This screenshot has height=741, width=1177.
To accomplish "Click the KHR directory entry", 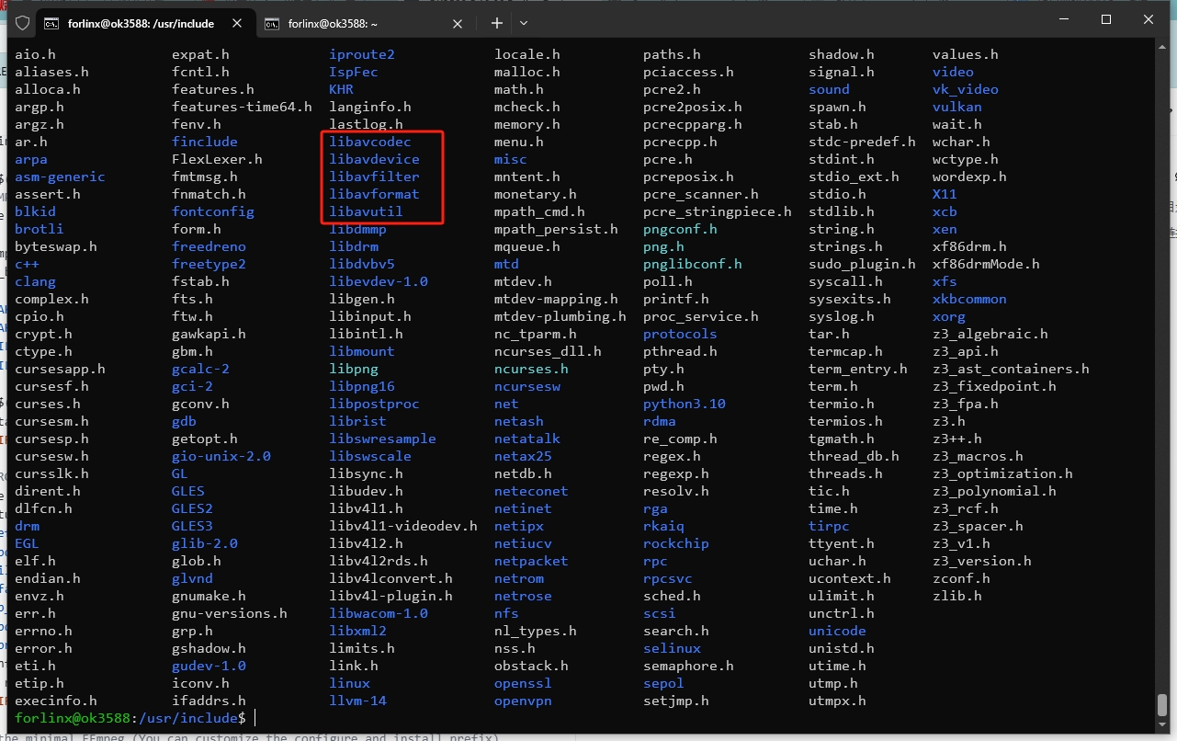I will [x=341, y=89].
